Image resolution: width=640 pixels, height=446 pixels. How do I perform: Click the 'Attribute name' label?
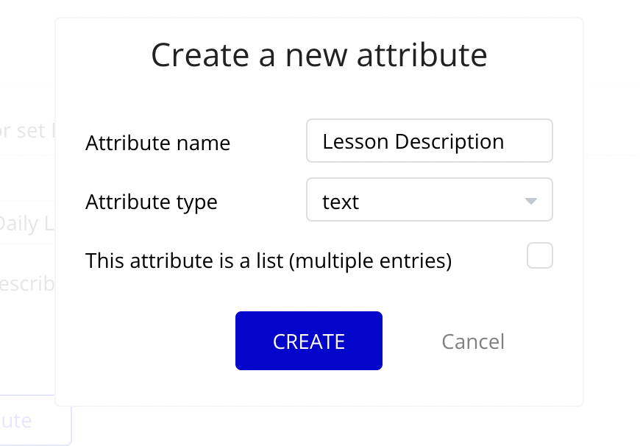158,143
